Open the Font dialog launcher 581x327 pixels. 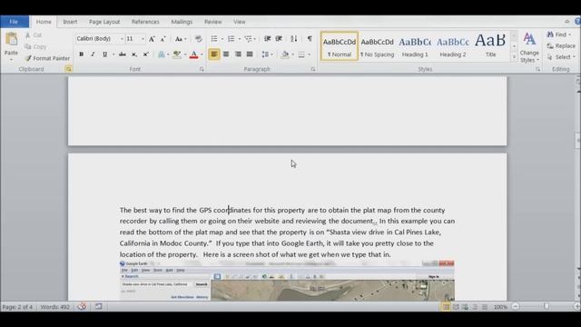pyautogui.click(x=202, y=69)
